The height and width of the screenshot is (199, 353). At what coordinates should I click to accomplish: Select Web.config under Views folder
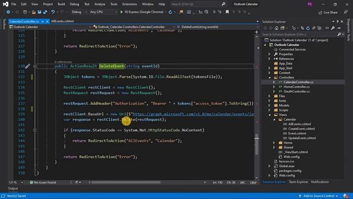coord(291,157)
